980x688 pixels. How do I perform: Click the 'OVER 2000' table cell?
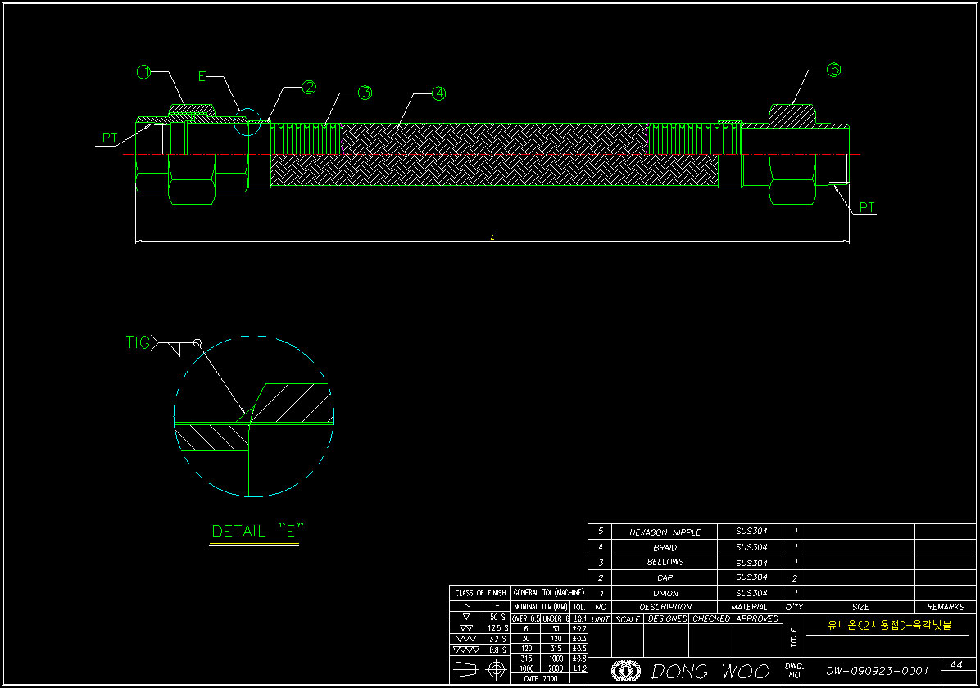[541, 679]
